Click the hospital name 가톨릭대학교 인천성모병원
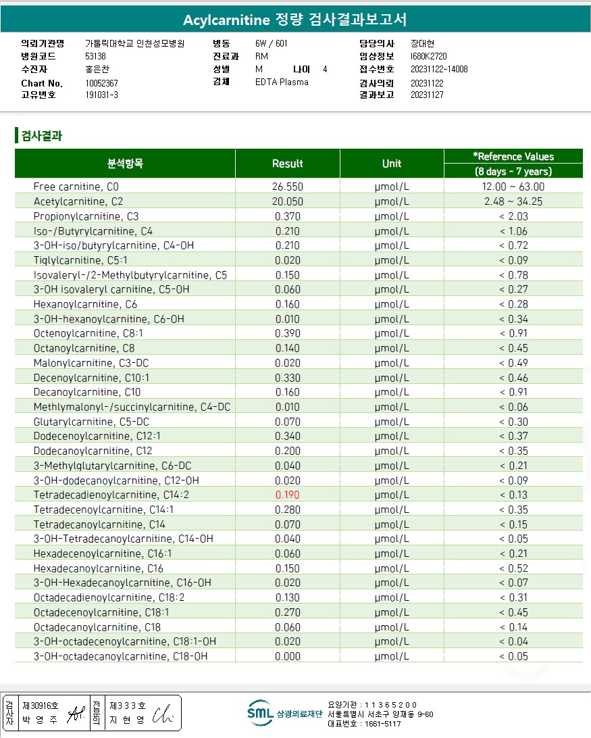The image size is (591, 738). [134, 43]
